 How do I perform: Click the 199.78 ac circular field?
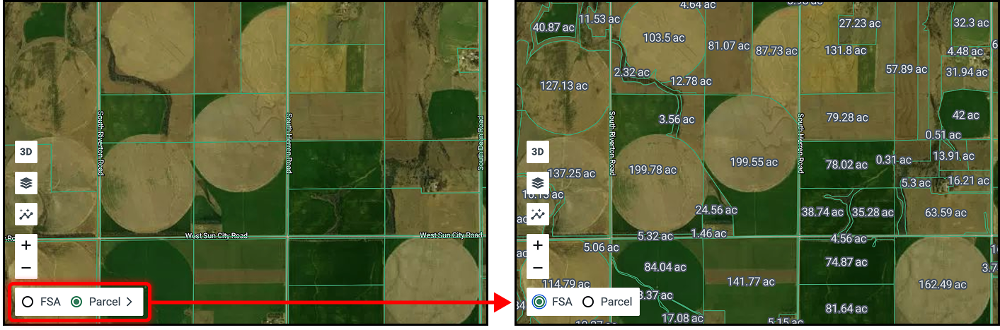(x=652, y=170)
